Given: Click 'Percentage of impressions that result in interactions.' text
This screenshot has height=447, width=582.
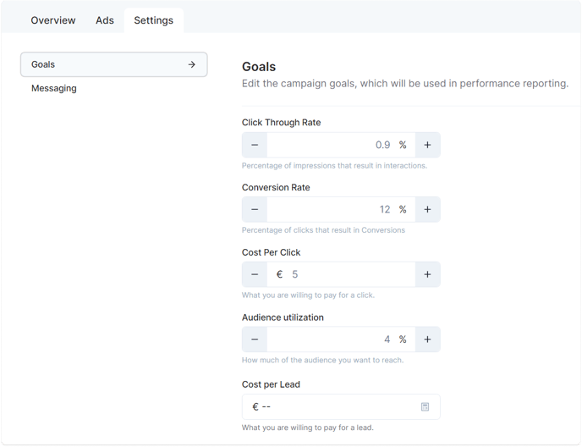Looking at the screenshot, I should tap(334, 166).
